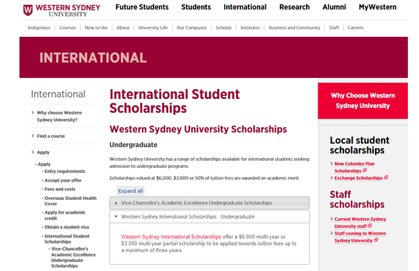Open Staff coming to Western Sydney University link
Image resolution: width=419 pixels, height=271 pixels.
tap(360, 237)
